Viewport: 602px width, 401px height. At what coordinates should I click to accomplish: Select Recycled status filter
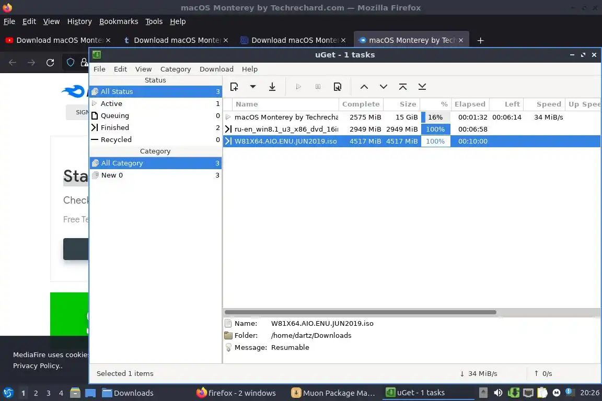156,139
